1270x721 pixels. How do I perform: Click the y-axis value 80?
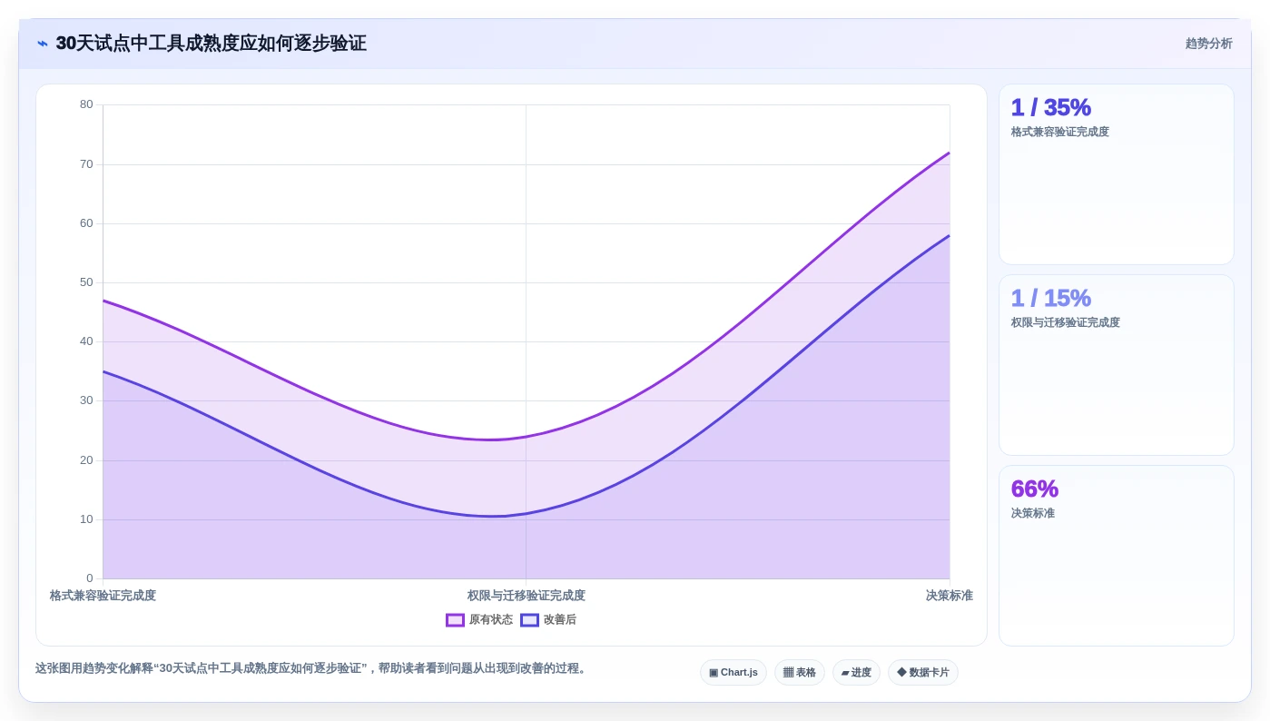(86, 104)
